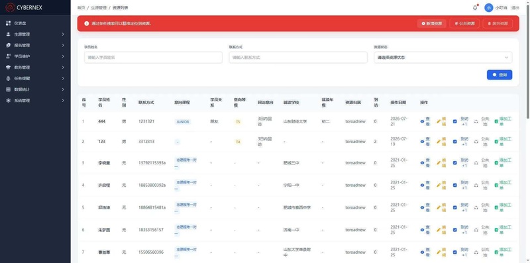
Task: Click the date 2026-07-19 cell
Action: tap(399, 142)
